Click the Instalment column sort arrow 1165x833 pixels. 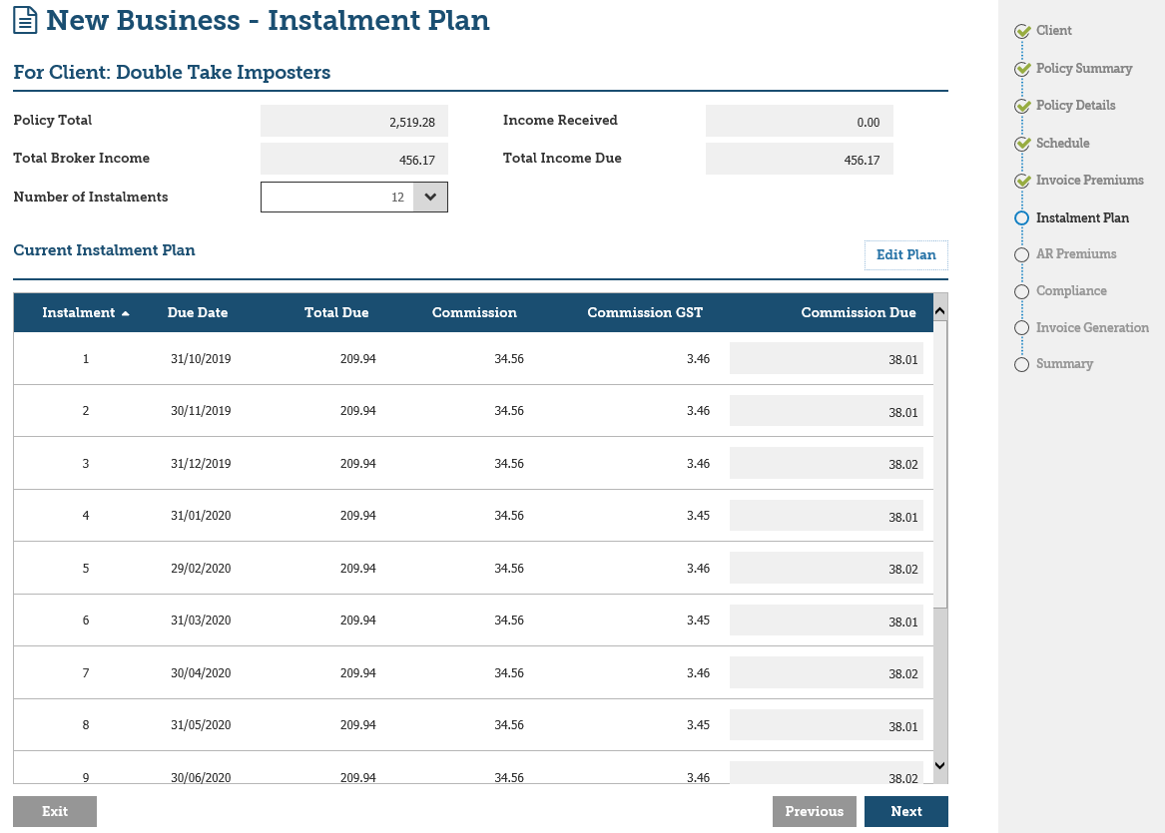(126, 313)
